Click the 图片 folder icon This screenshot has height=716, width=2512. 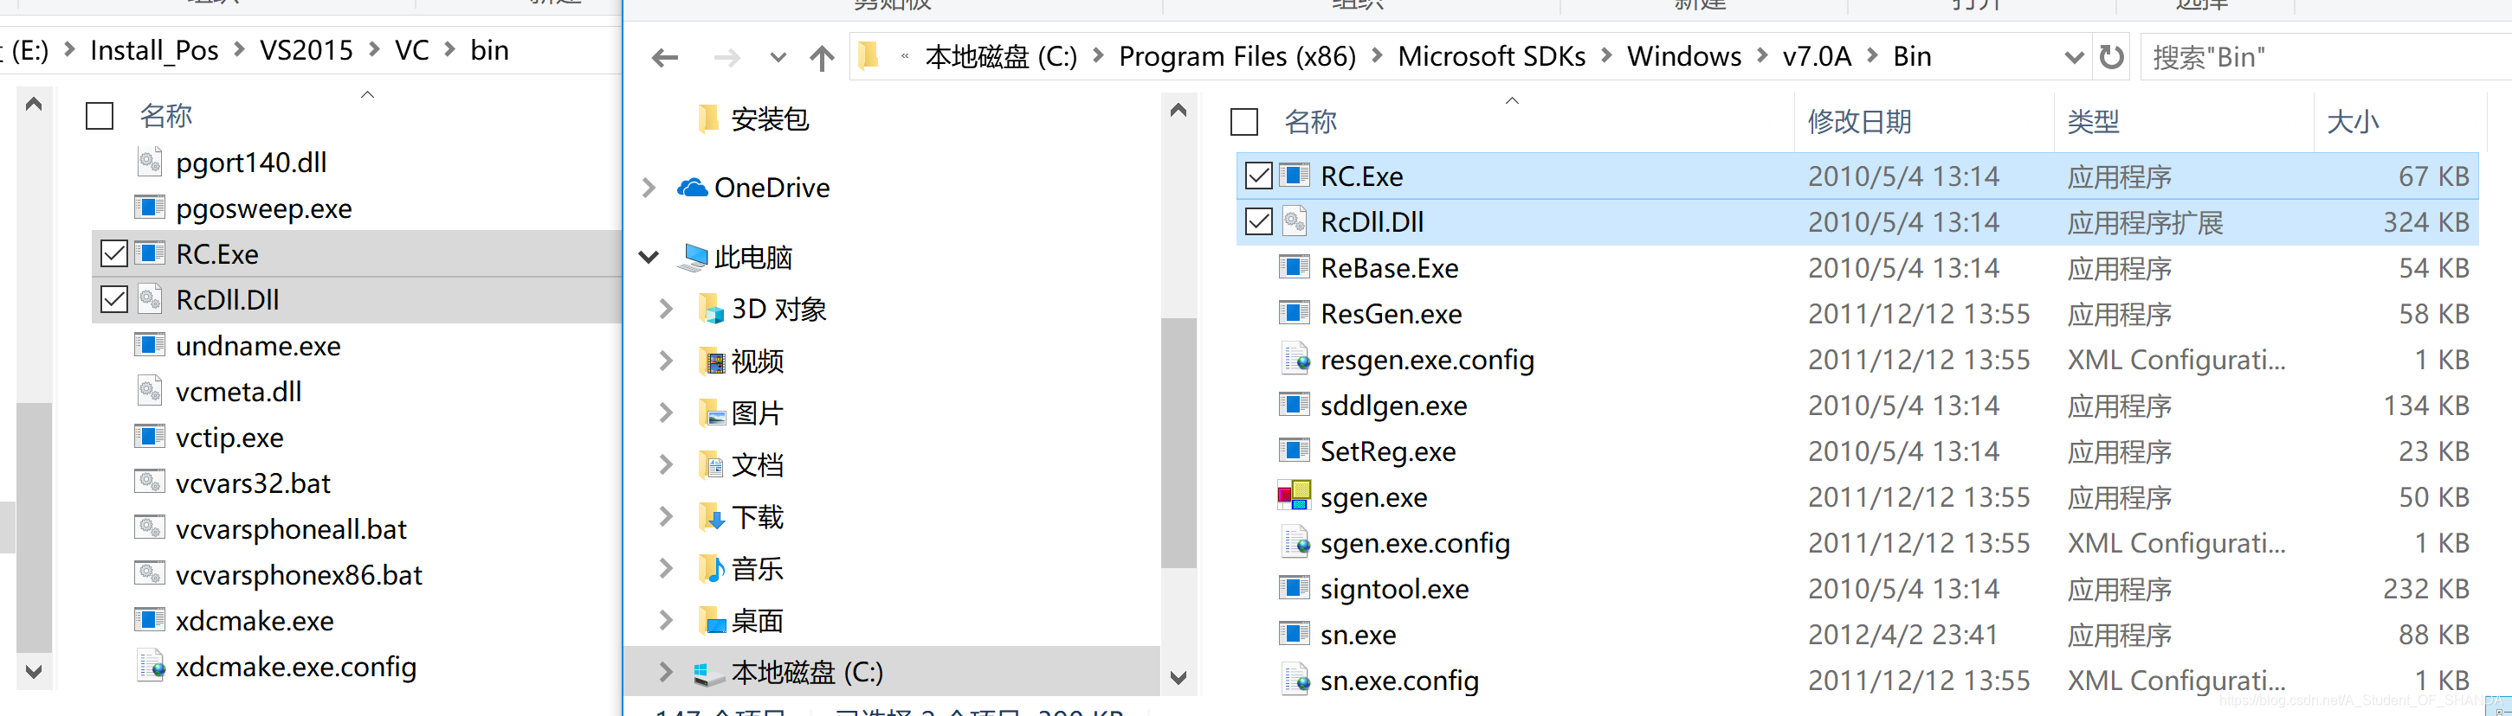(713, 413)
